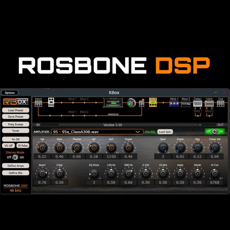Click the Thump knob
The width and height of the screenshot is (230, 230).
[77, 148]
